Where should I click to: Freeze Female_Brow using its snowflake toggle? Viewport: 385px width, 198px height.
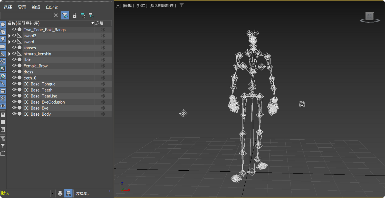click(103, 66)
